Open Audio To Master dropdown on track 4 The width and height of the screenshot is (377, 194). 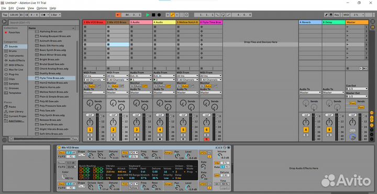[x=164, y=93]
